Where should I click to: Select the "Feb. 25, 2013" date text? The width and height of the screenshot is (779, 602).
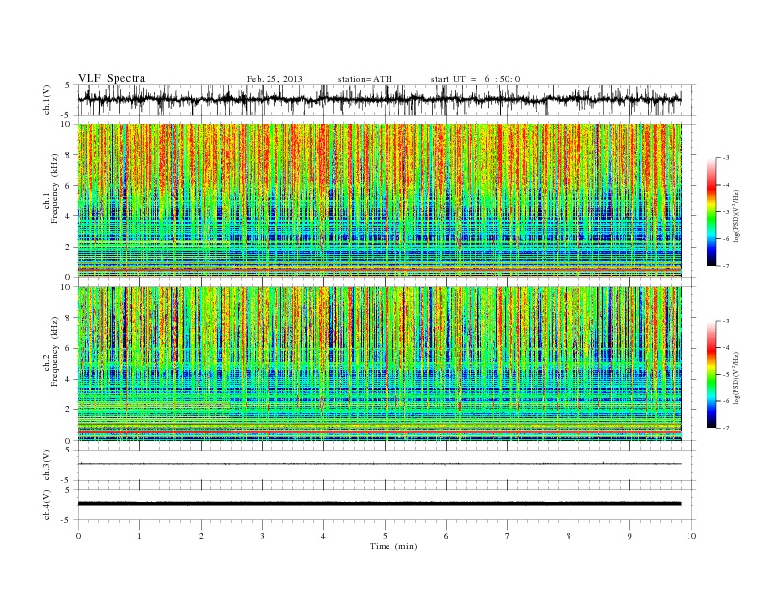click(x=274, y=79)
